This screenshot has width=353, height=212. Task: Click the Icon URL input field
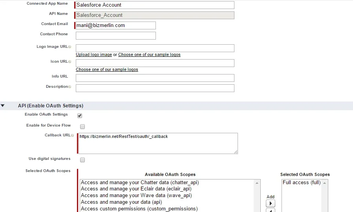point(155,63)
